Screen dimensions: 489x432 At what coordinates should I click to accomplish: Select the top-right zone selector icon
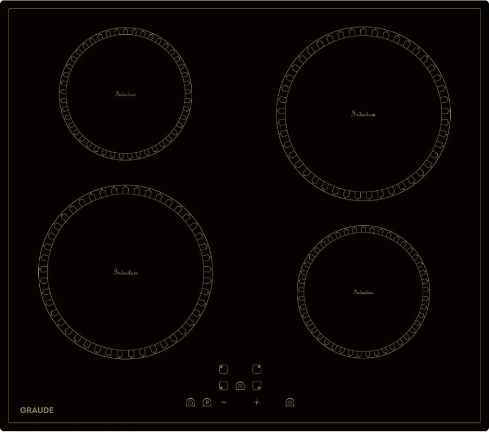tap(257, 369)
